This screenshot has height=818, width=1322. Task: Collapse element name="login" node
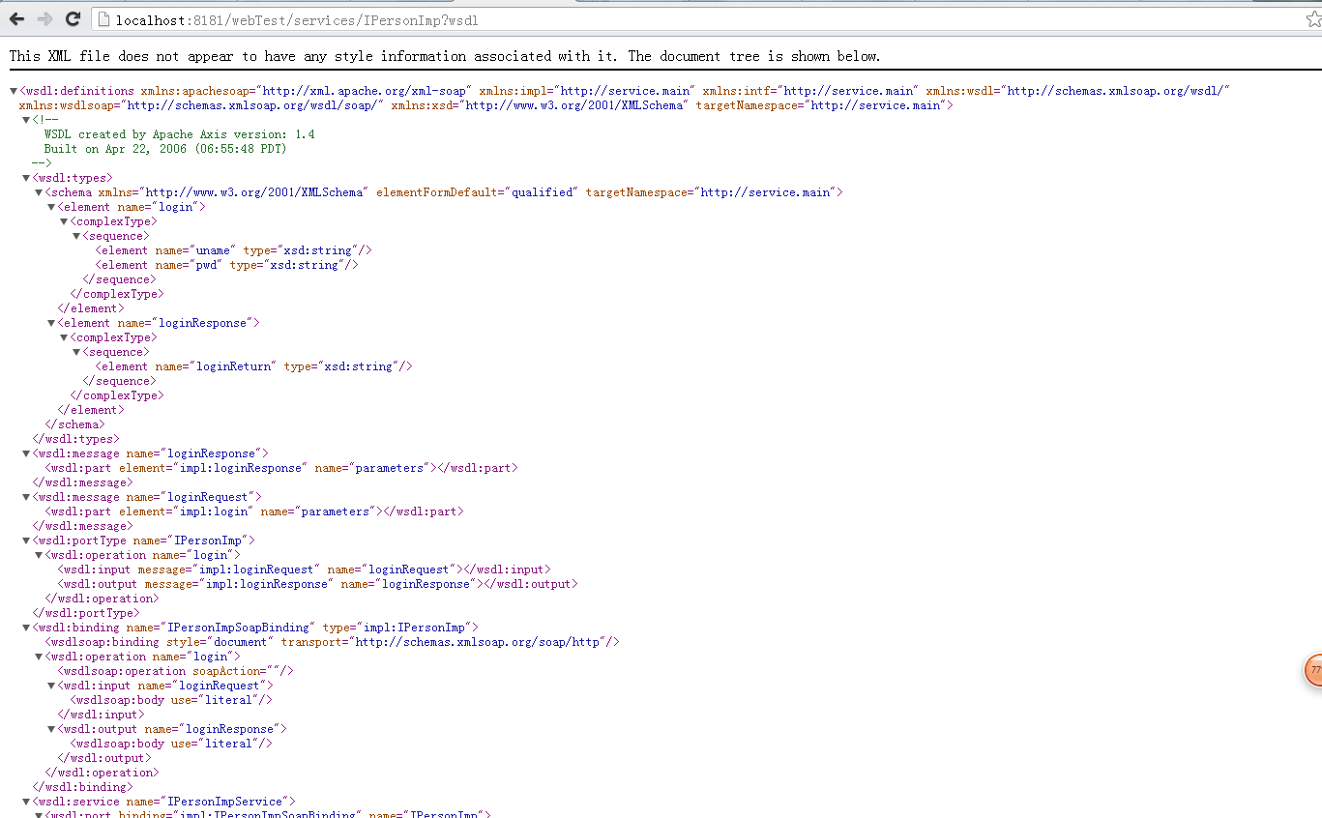pos(51,207)
